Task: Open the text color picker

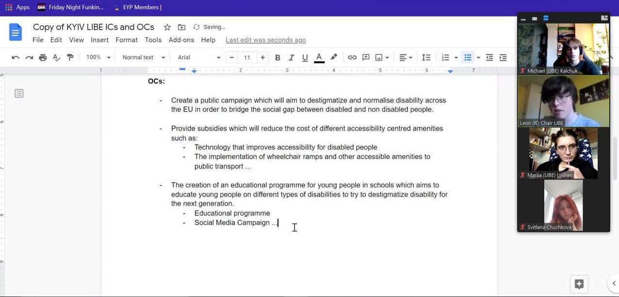Action: [x=319, y=57]
